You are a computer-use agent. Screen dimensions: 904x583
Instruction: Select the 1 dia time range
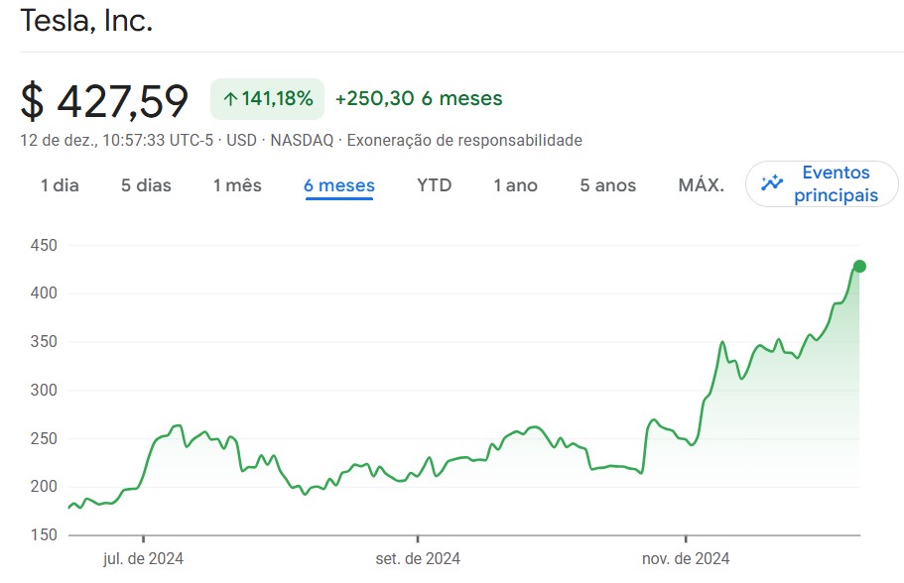click(x=60, y=185)
